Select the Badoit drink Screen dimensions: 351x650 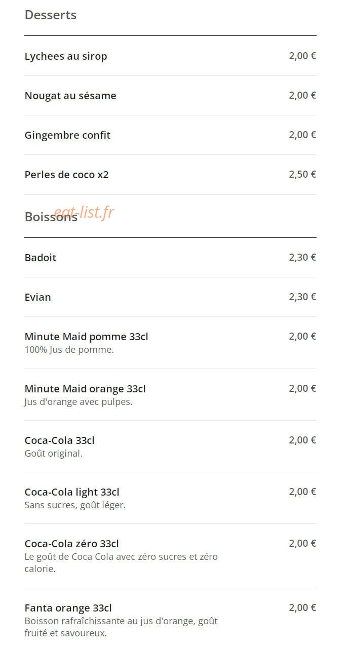pyautogui.click(x=170, y=258)
